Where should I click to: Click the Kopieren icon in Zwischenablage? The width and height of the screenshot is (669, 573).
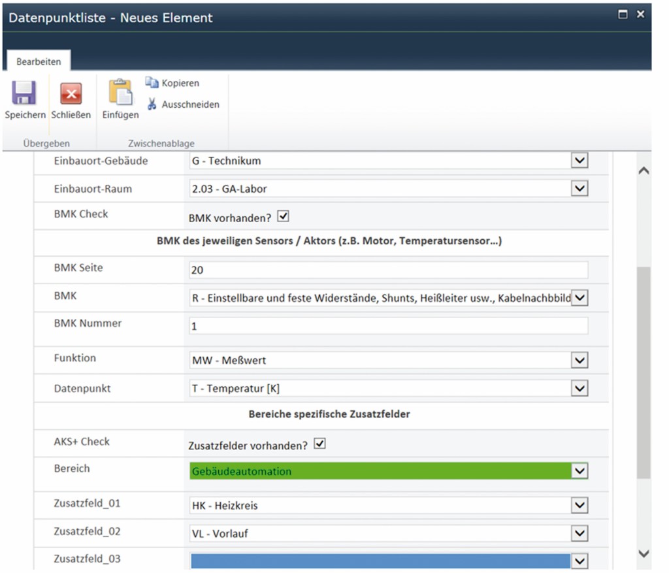(x=152, y=83)
